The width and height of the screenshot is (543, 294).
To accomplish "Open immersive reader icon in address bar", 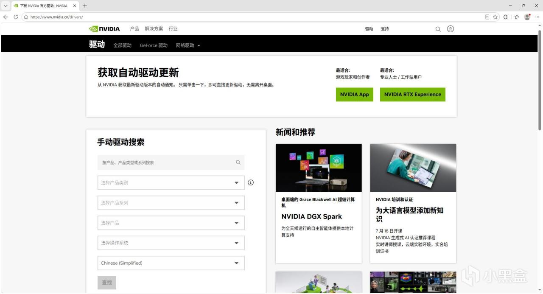I will 487,17.
